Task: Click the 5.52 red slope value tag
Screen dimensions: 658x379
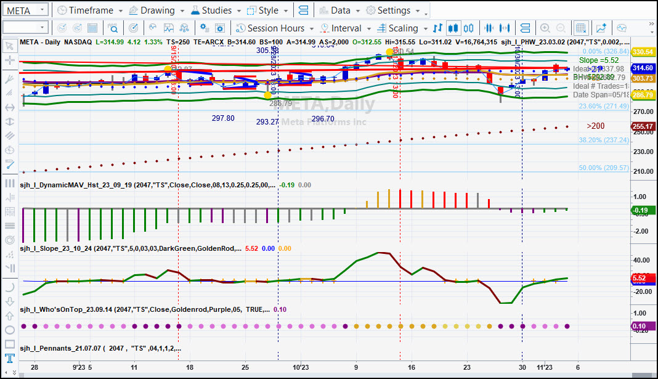Action: click(643, 278)
